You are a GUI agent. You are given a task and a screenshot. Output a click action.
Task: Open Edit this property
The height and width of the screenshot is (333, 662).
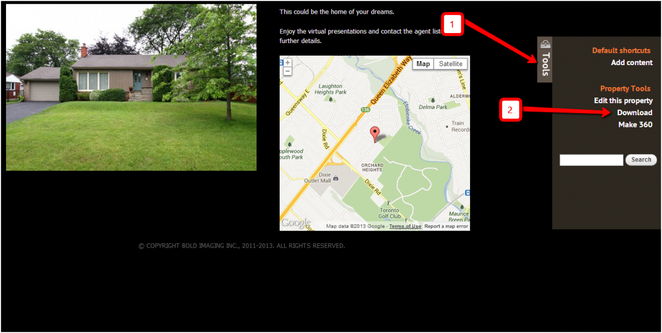tap(623, 100)
